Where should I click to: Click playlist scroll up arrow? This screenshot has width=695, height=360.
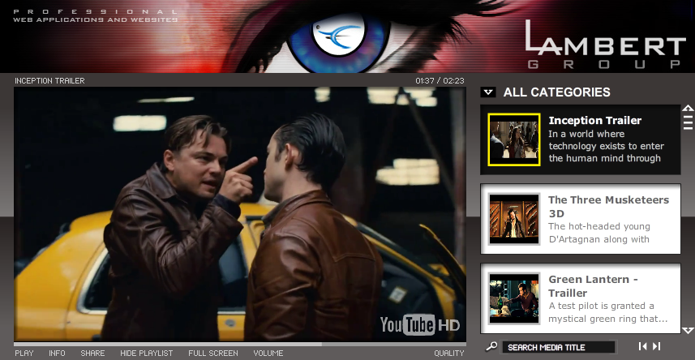click(688, 108)
